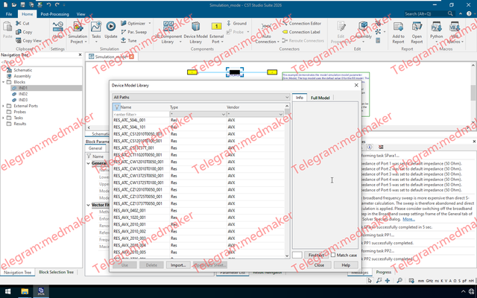Screen dimensions: 477x298
Task: Switch to the Full Model tab
Action: coord(320,98)
